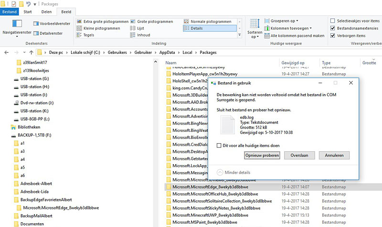Select Microsoft.MicrosoftEdge_8wekyb3d8bbwe folder row
382x227 pixels.
click(x=273, y=187)
